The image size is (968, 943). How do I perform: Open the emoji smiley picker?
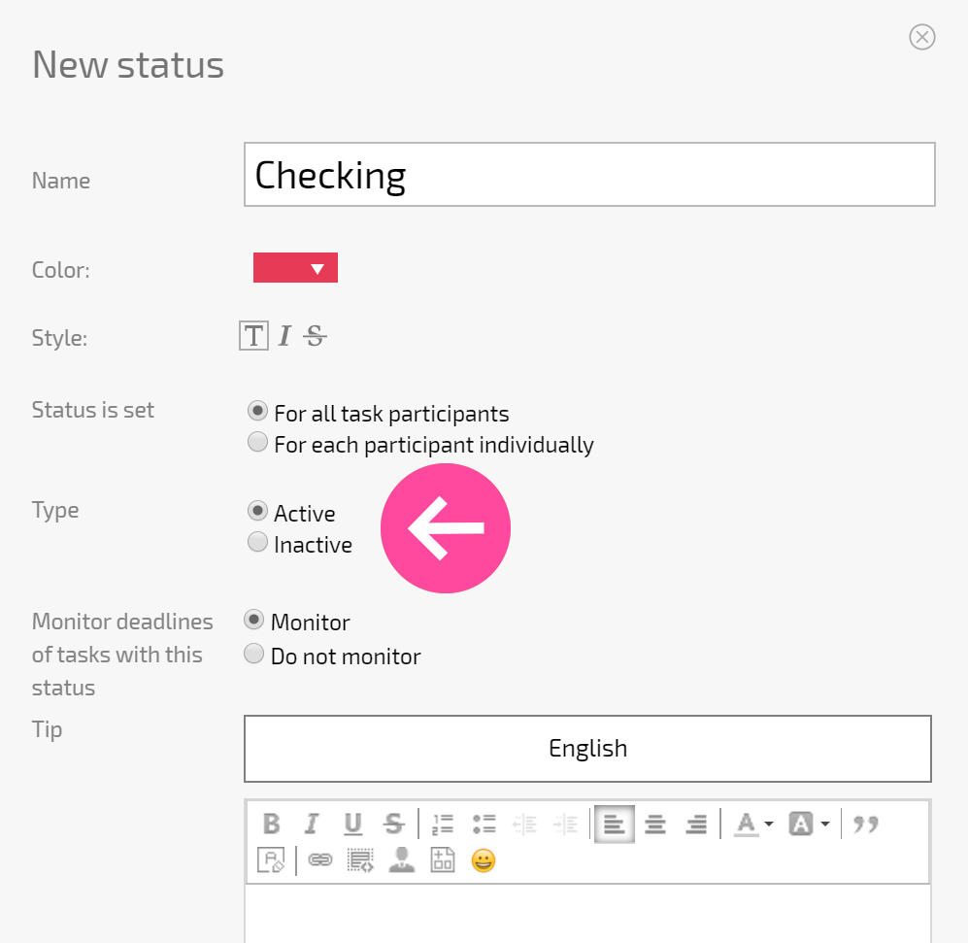[484, 860]
